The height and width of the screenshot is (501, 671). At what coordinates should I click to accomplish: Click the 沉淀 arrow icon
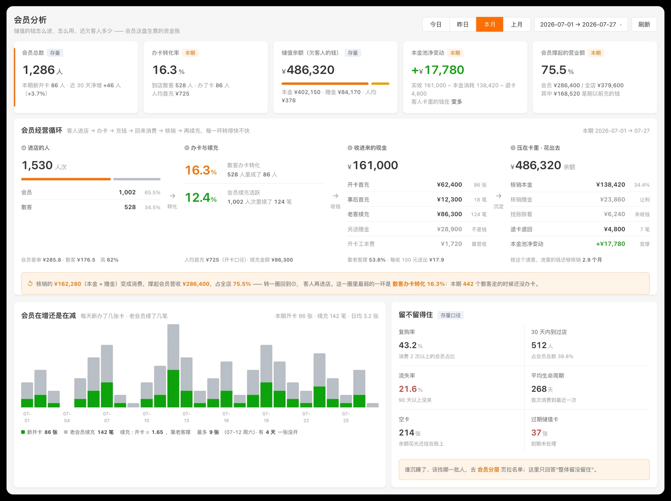coord(499,196)
